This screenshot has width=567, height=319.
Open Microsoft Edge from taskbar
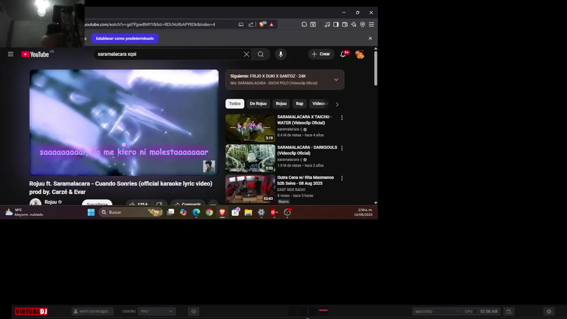pyautogui.click(x=196, y=212)
